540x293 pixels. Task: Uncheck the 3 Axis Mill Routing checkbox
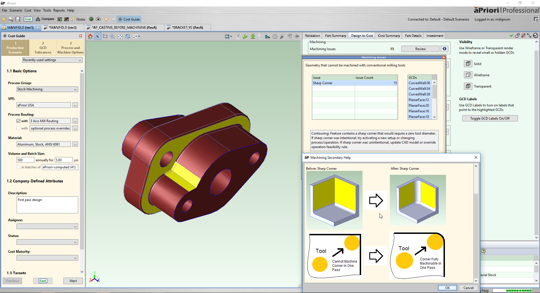(19, 121)
